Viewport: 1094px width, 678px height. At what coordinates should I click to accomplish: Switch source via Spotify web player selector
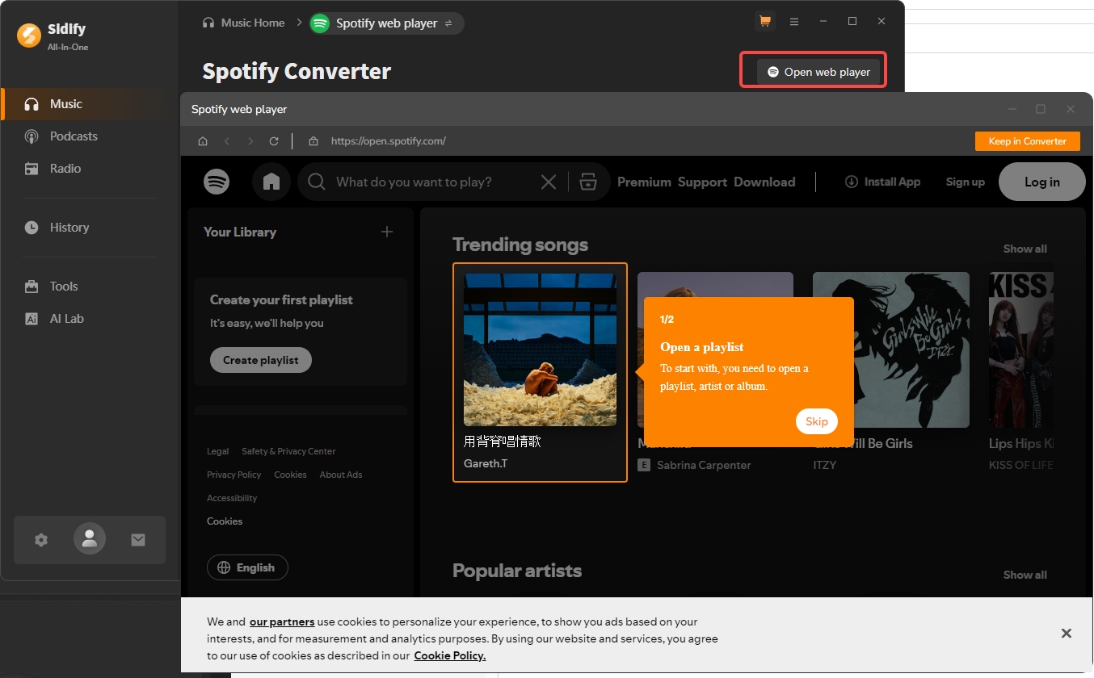point(386,23)
